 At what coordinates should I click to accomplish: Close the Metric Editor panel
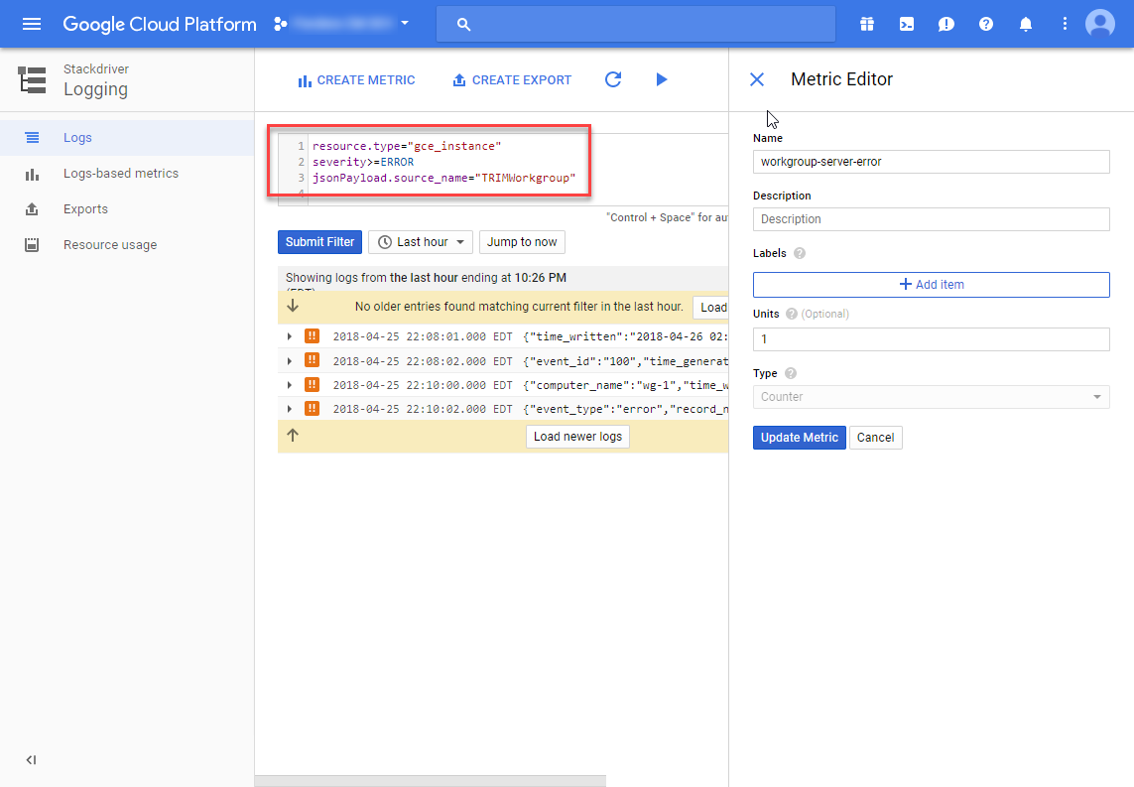[x=756, y=79]
